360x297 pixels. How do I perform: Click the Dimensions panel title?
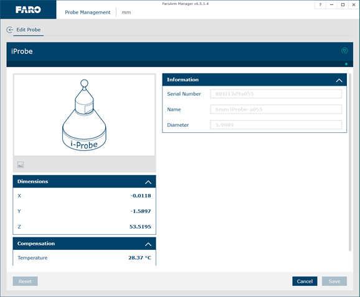point(33,181)
